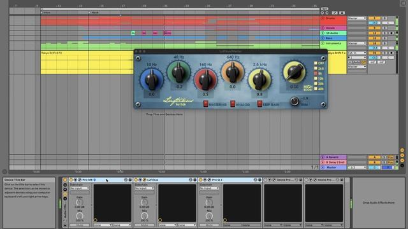Select OFF for high boost frequency

[316, 63]
